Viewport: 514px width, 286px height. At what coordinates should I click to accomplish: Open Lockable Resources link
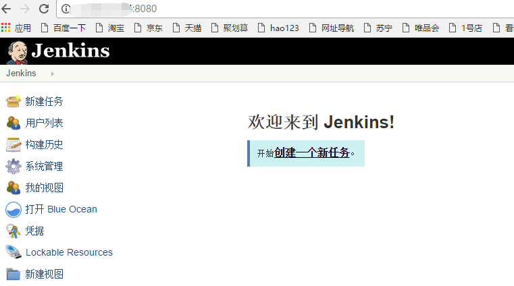click(69, 253)
